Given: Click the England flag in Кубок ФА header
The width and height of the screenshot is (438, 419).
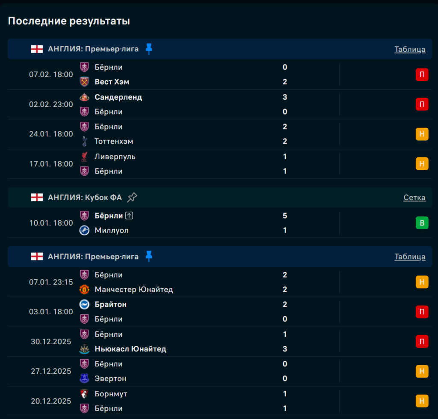Looking at the screenshot, I should pyautogui.click(x=37, y=198).
